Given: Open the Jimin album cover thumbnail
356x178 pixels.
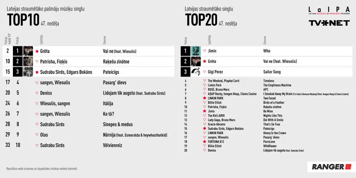Looking at the screenshot, I should click(196, 51).
